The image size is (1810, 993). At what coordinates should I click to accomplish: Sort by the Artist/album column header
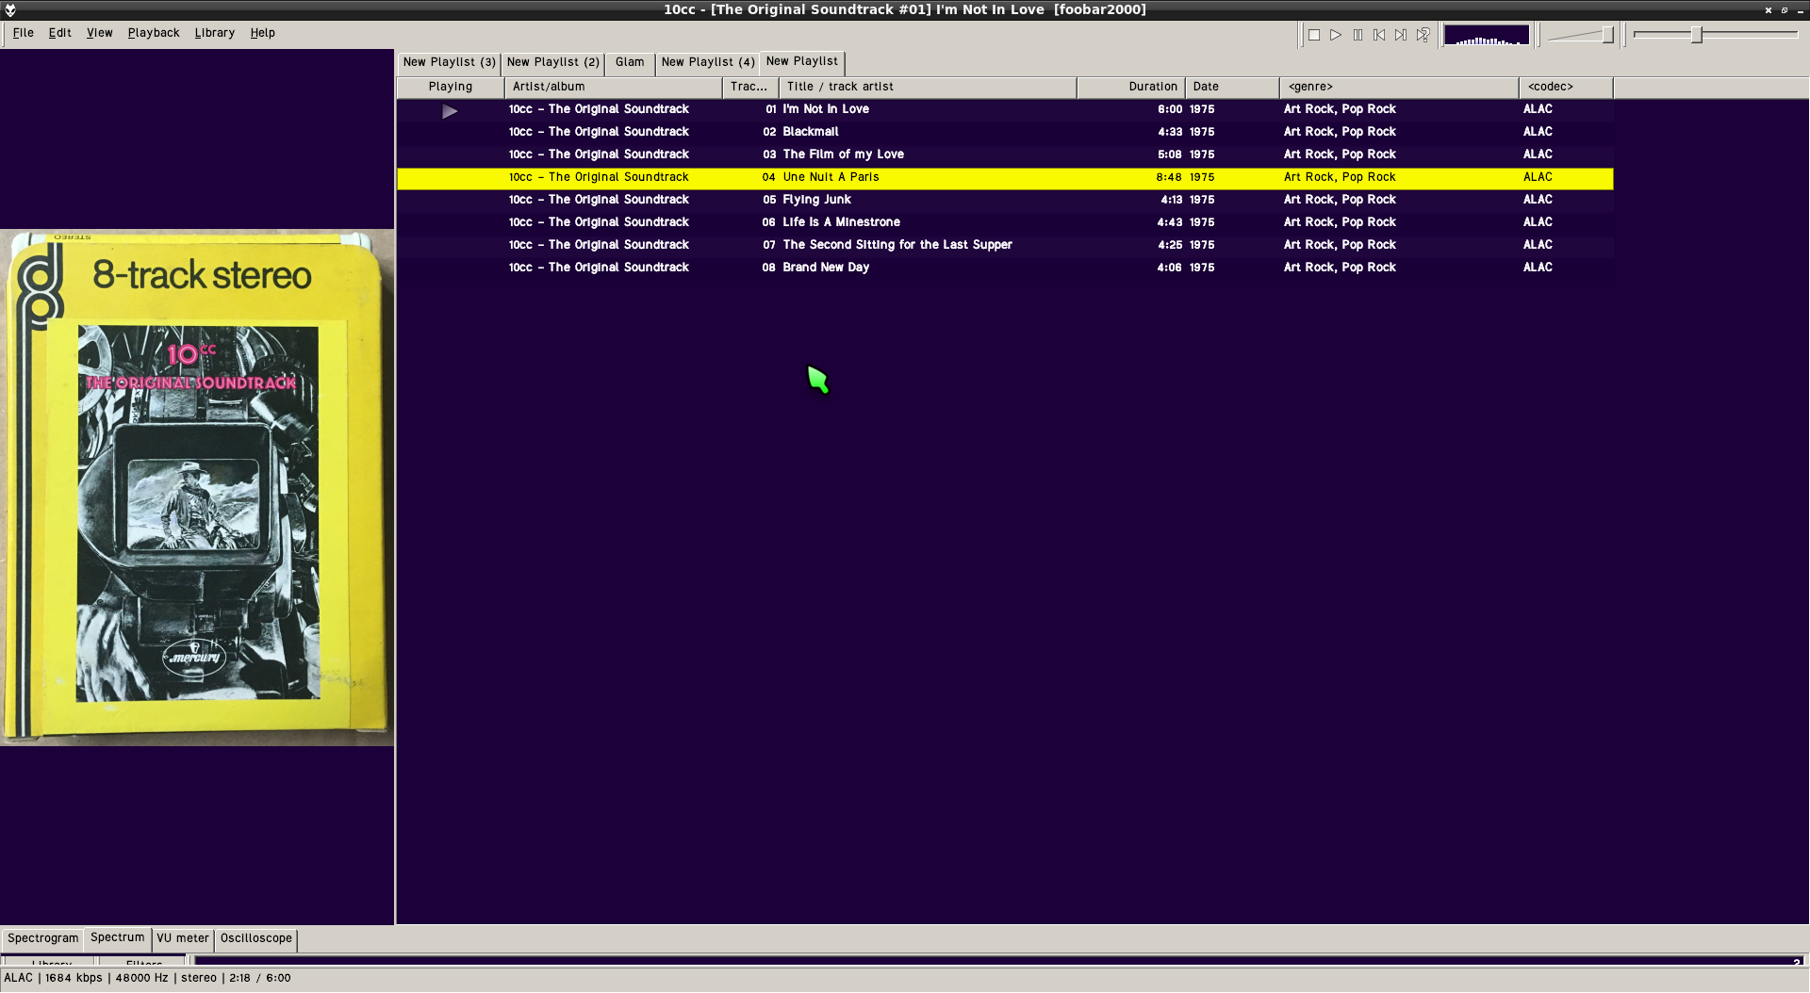click(x=614, y=87)
